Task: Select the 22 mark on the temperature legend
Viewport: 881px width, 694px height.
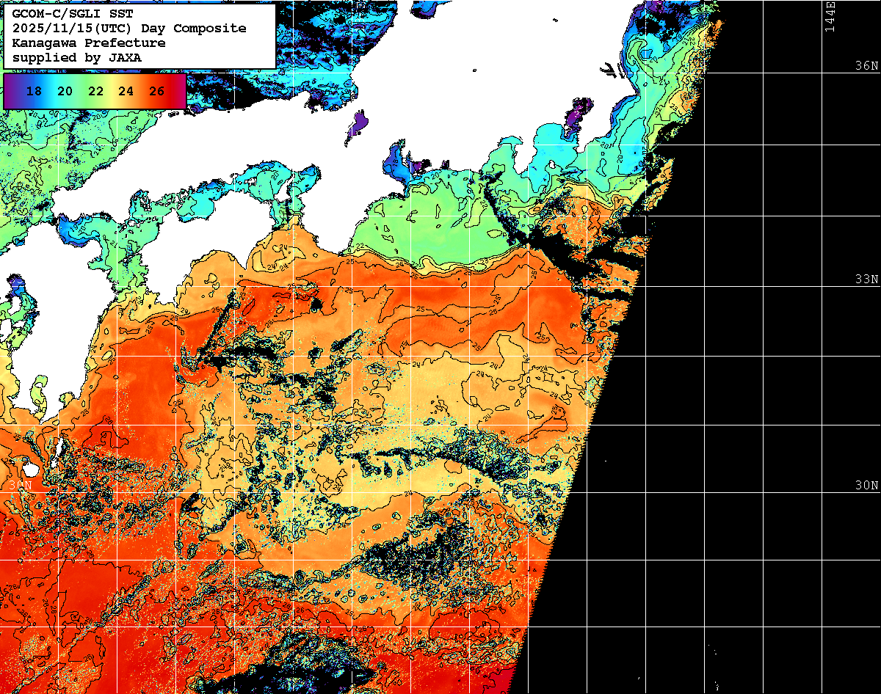Action: pos(95,91)
